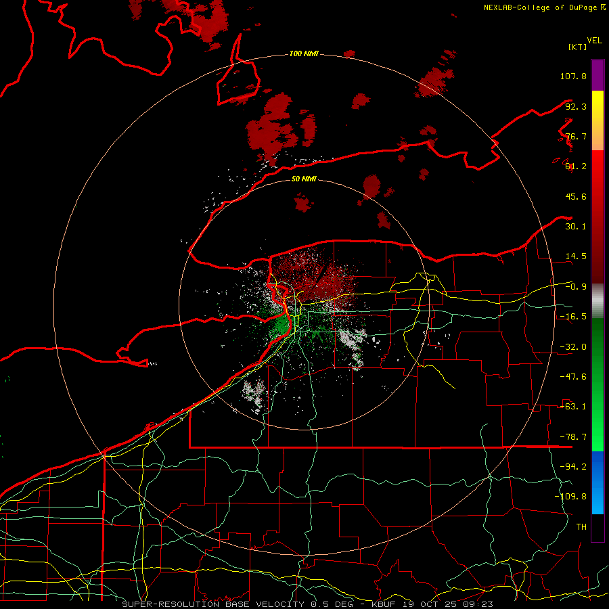This screenshot has height=609, width=609.
Task: Select the -47.6 legend value
Action: click(573, 377)
